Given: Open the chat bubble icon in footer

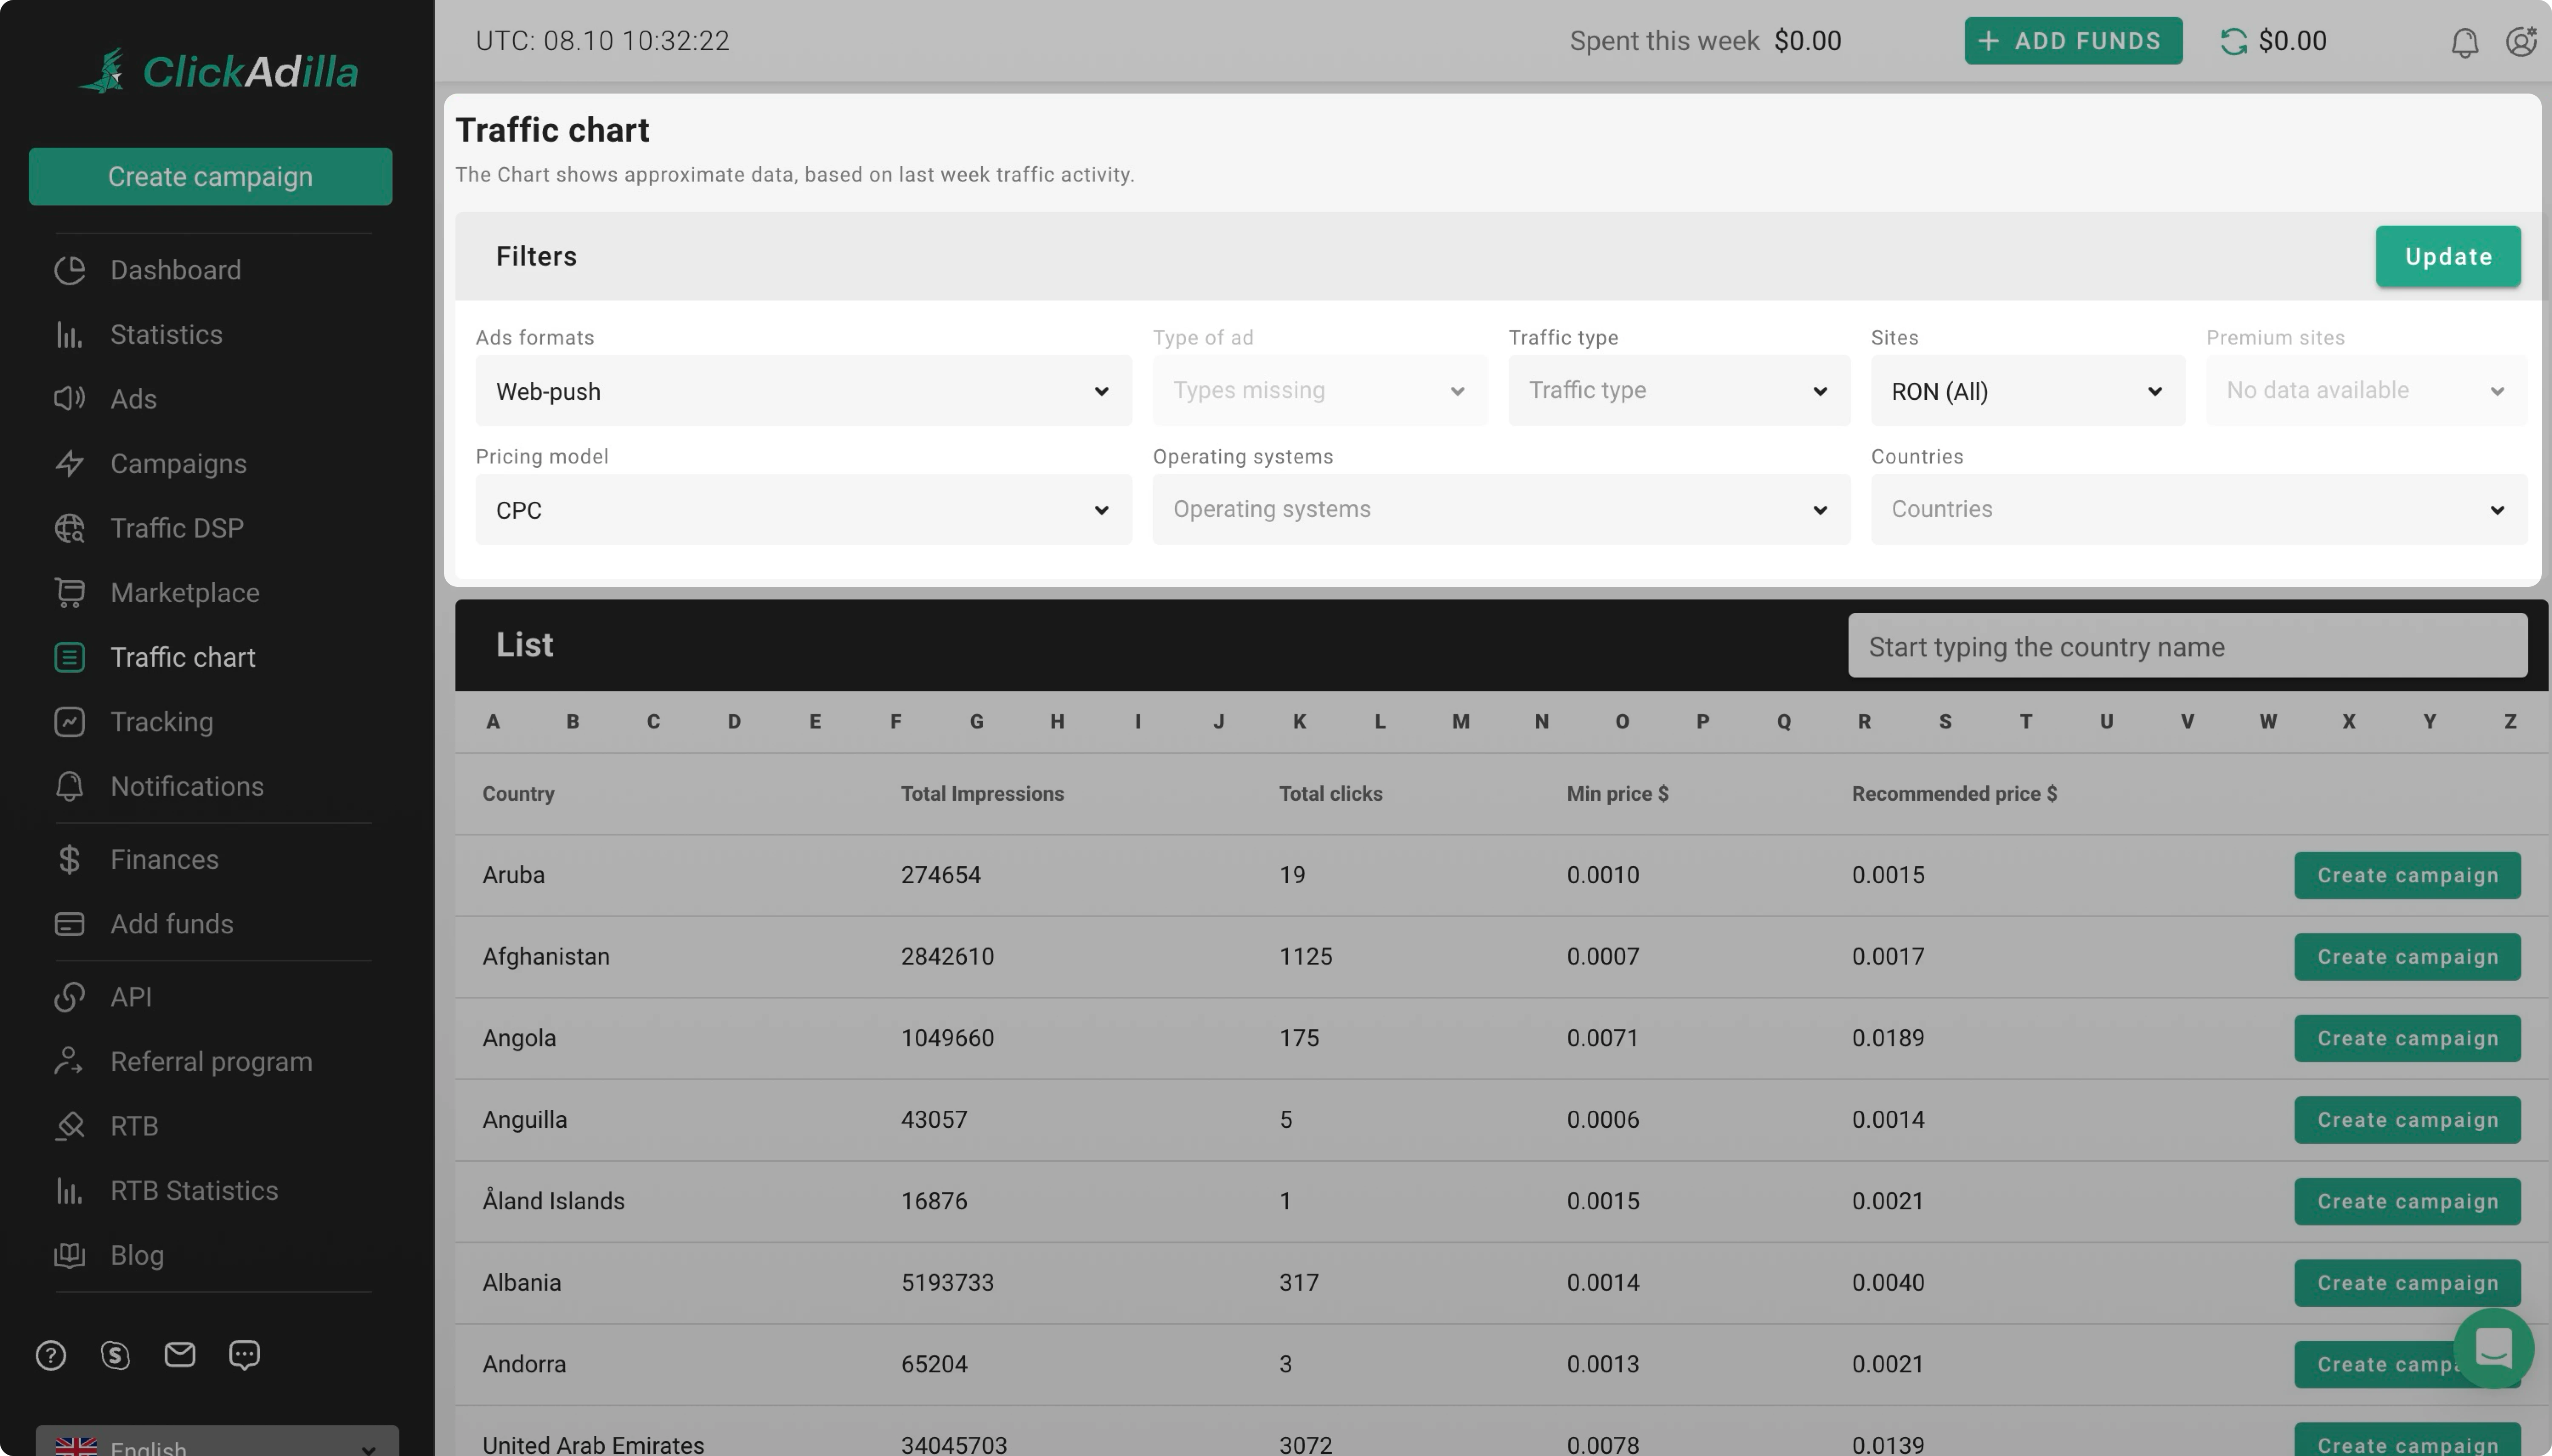Looking at the screenshot, I should [244, 1354].
